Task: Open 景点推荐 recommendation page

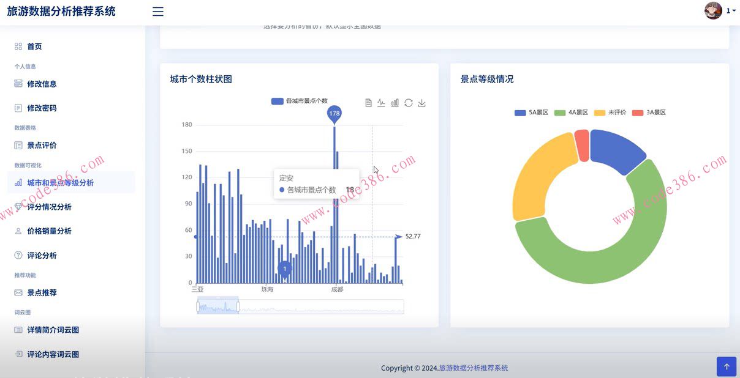Action: click(x=42, y=293)
